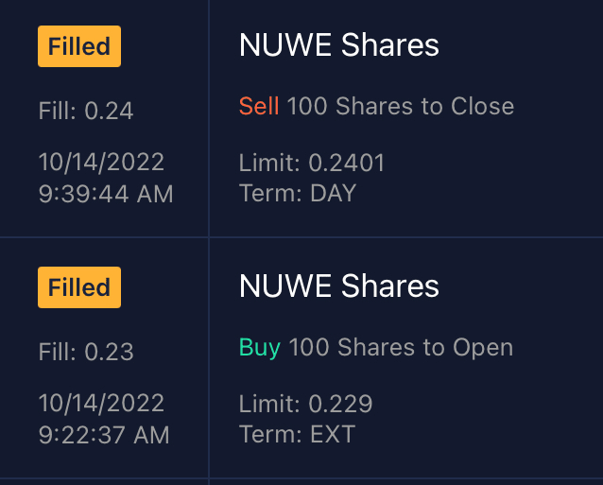Select the 100 Shares to Open text
The width and height of the screenshot is (603, 485).
point(401,347)
